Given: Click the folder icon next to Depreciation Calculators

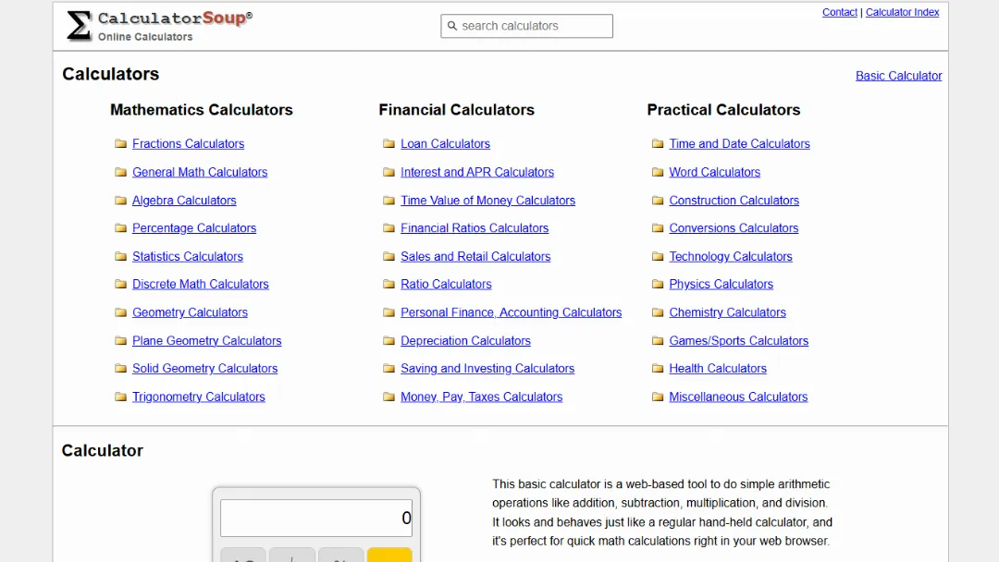Looking at the screenshot, I should [388, 340].
